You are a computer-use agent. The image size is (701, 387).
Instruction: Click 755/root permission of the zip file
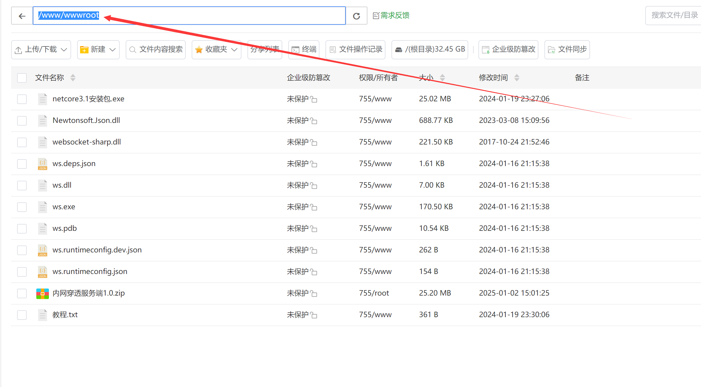(x=374, y=293)
